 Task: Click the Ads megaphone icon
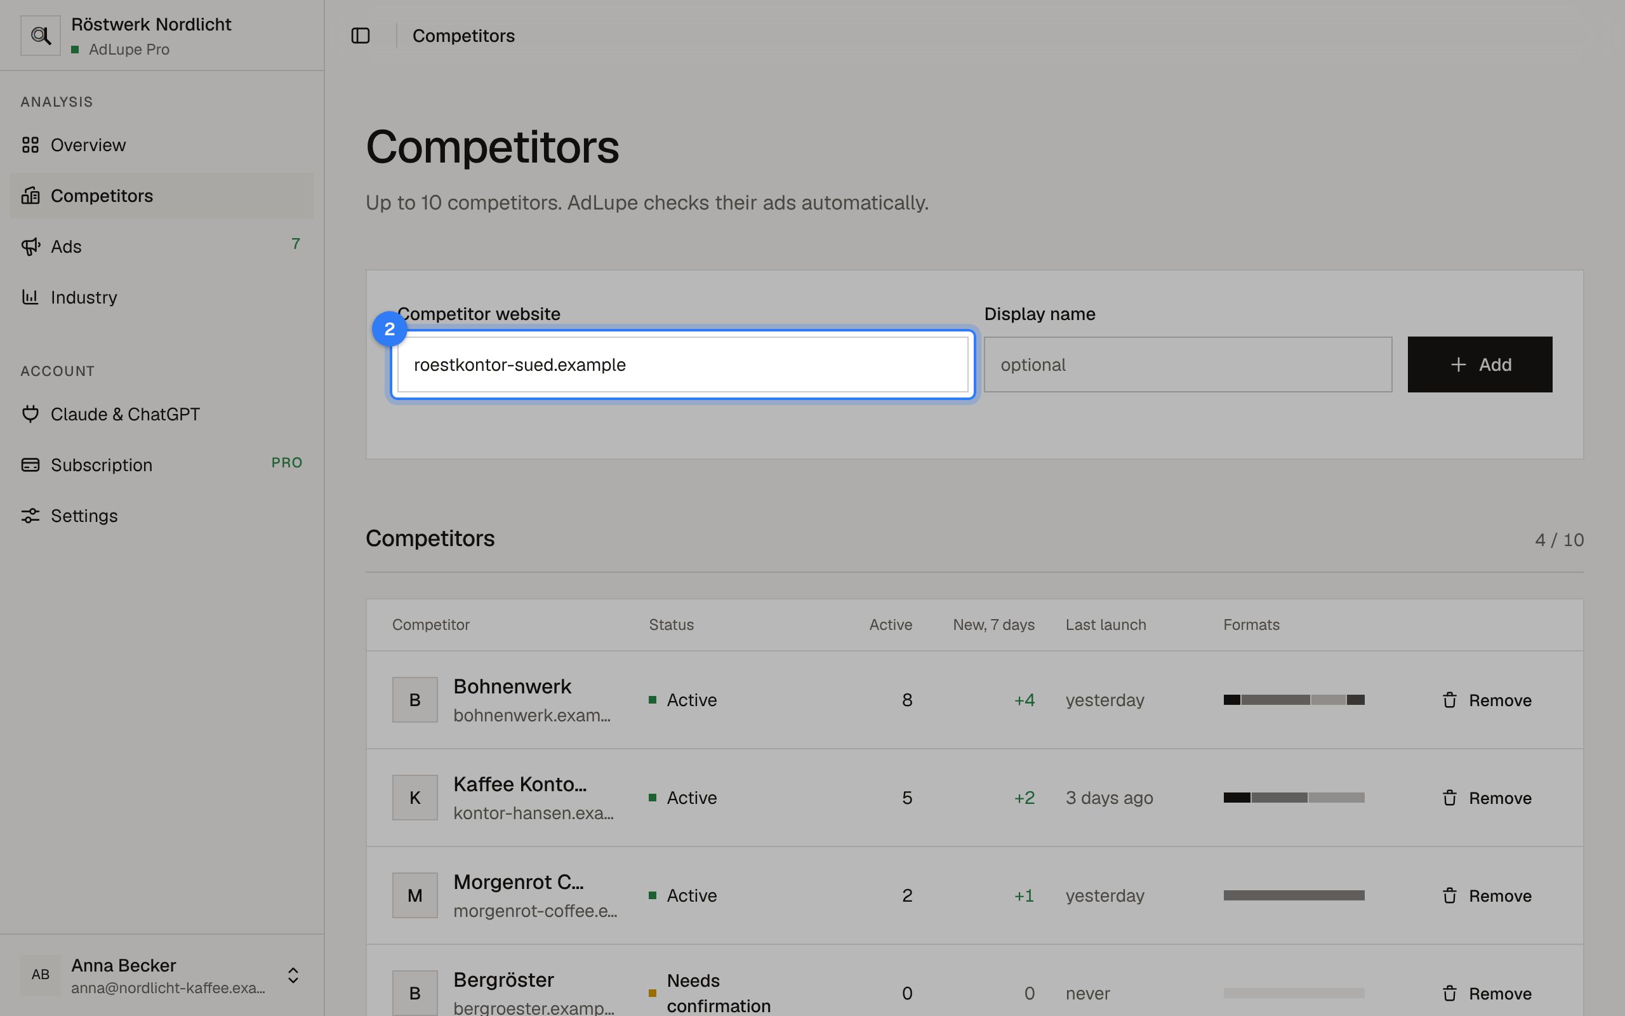pos(30,246)
